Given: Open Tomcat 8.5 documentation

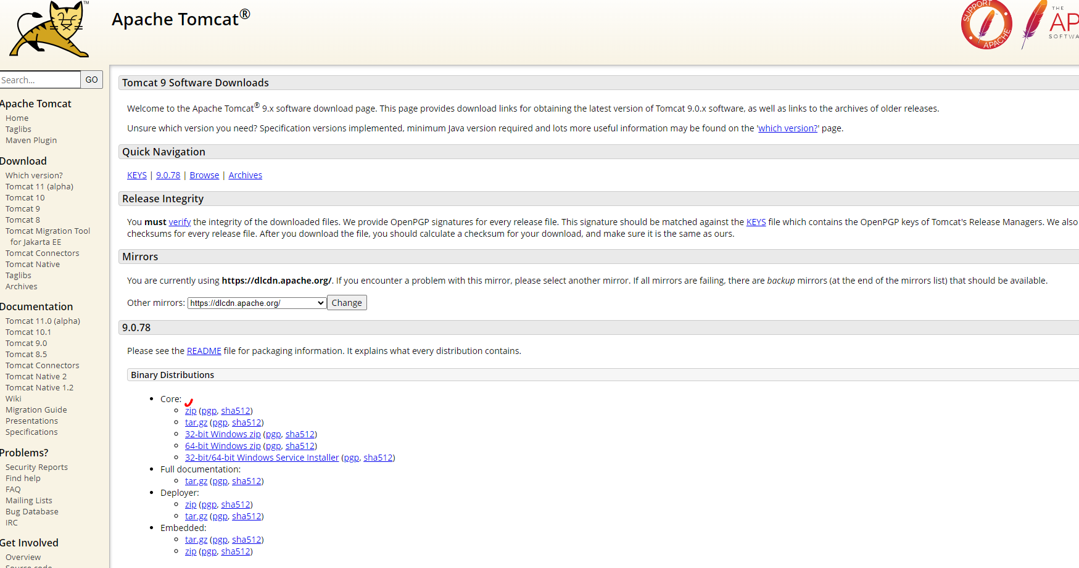Looking at the screenshot, I should [27, 355].
